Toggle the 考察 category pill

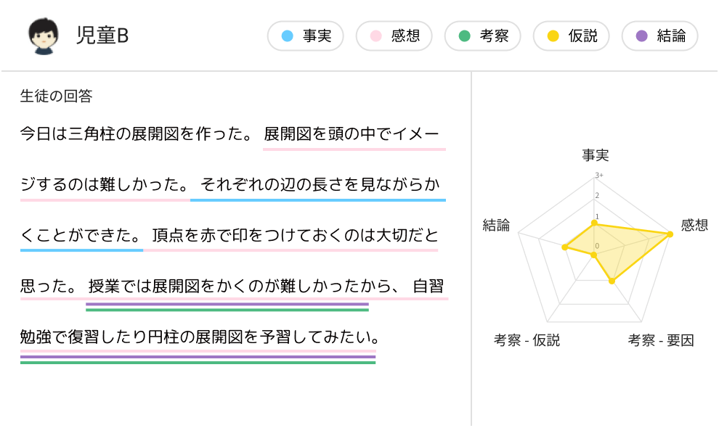(x=482, y=36)
